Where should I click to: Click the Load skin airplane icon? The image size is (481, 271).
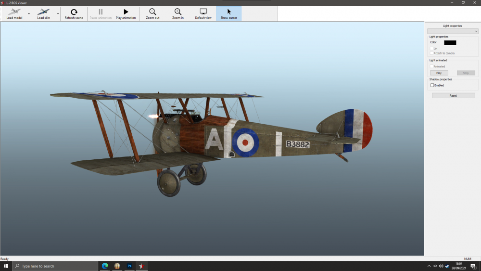[x=43, y=12]
